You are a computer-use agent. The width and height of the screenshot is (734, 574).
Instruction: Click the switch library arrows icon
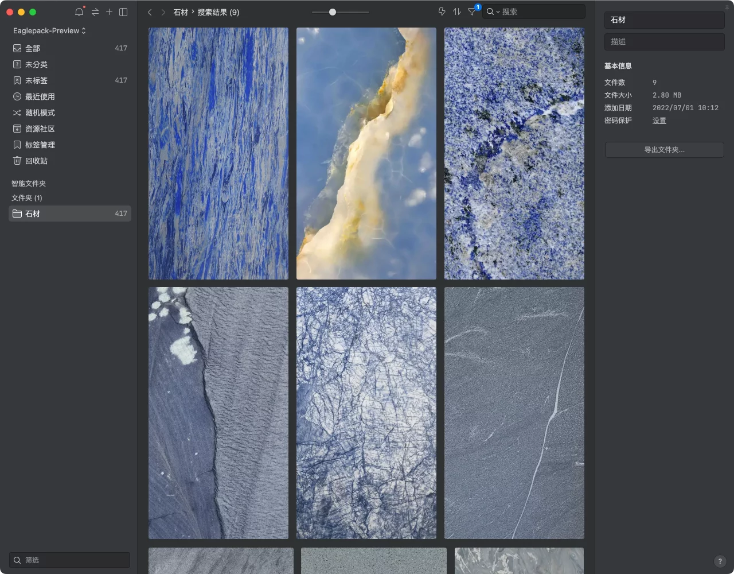[95, 12]
